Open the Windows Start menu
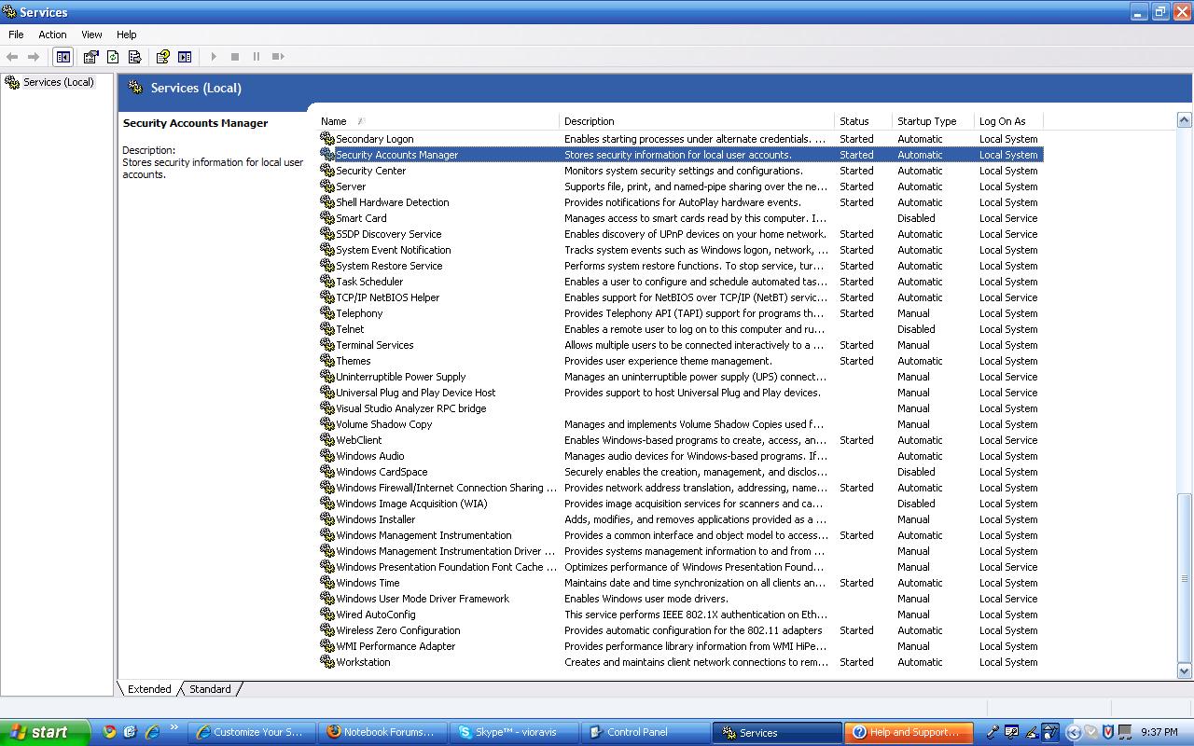 point(44,732)
